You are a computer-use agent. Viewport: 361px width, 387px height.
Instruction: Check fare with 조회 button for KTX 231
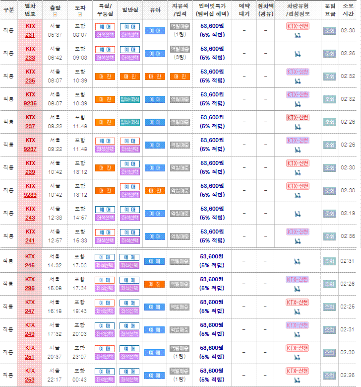pos(330,31)
